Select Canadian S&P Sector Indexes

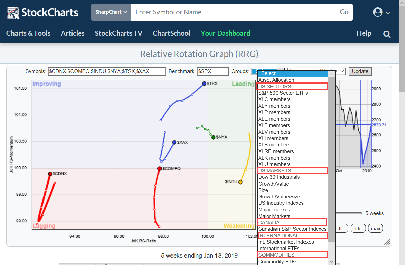coord(292,229)
